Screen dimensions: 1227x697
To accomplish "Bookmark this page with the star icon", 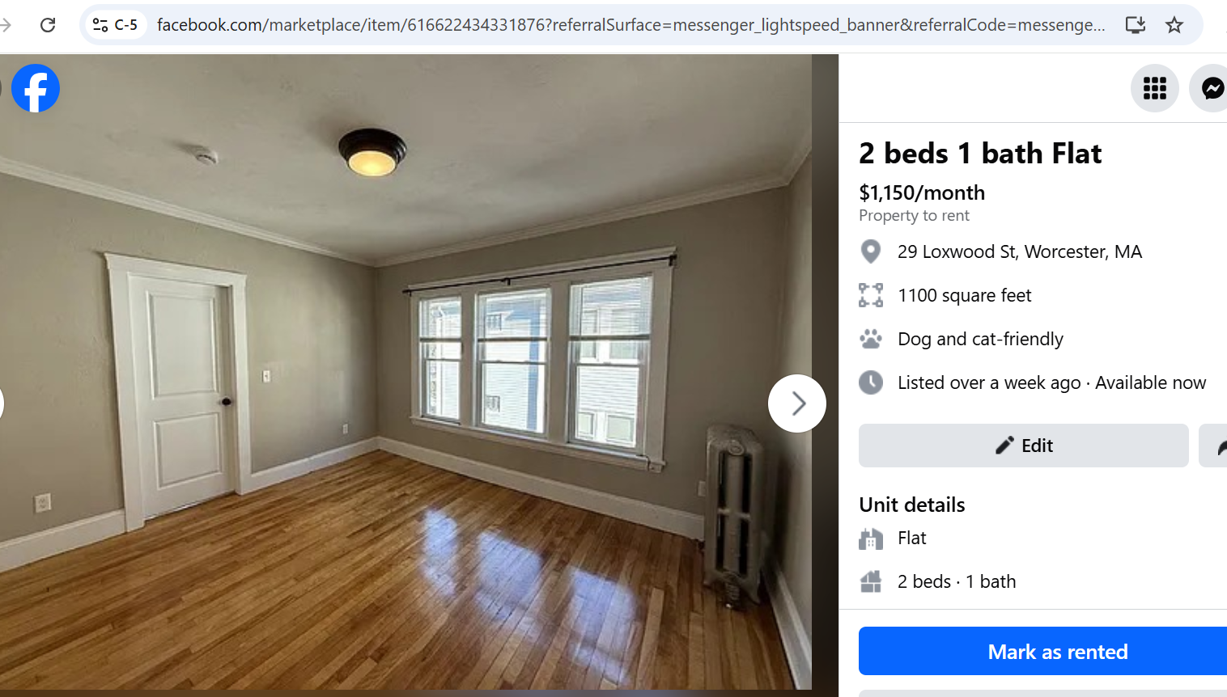I will point(1174,25).
